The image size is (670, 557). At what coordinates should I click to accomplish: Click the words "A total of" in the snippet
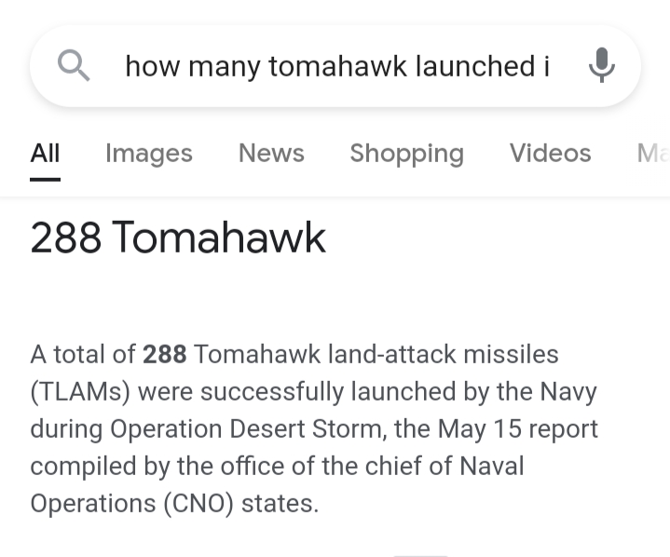coord(82,355)
